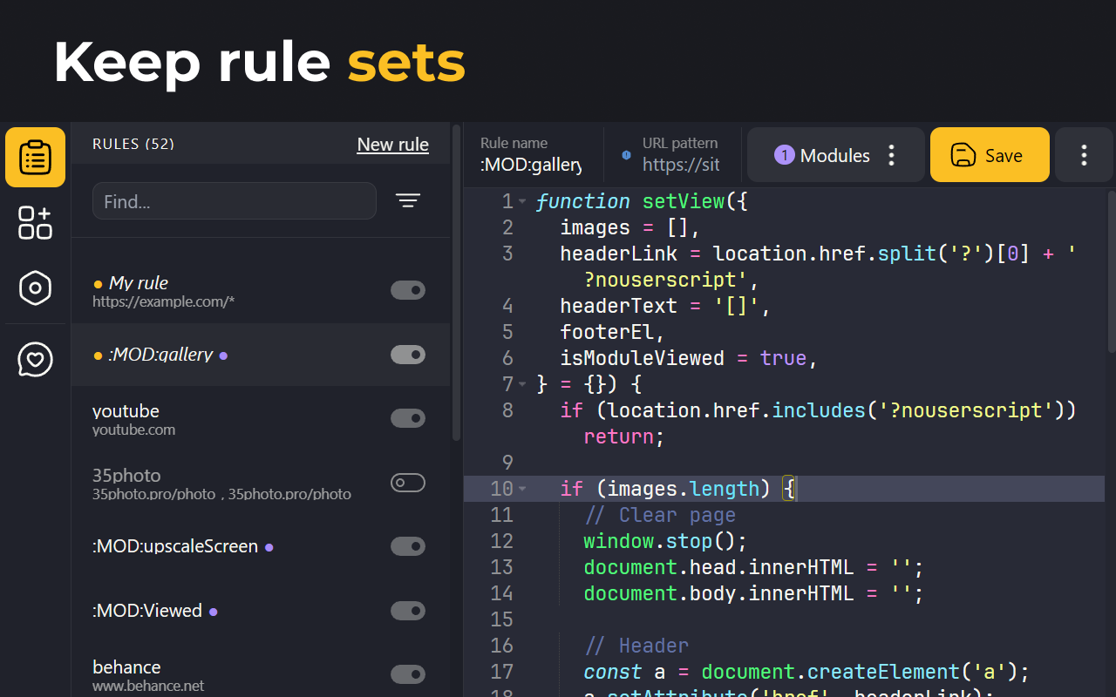Click the New rule link
The height and width of the screenshot is (697, 1116).
(392, 144)
